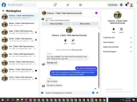
Task: Click More options button
Action: (x=85, y=24)
